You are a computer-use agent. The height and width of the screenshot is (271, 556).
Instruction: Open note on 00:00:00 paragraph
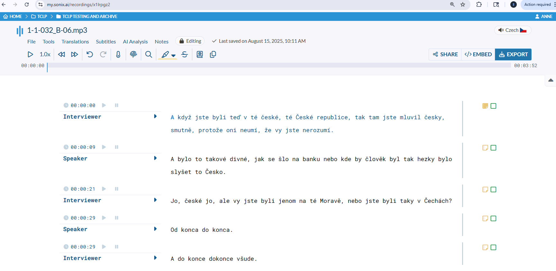[485, 106]
